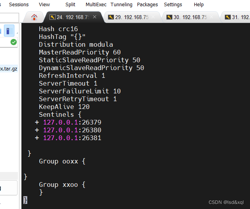Open the View menu

[x=44, y=5]
